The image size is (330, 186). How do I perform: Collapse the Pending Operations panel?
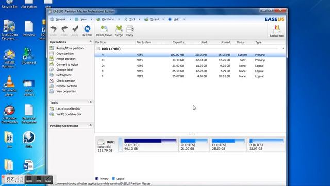click(x=91, y=125)
